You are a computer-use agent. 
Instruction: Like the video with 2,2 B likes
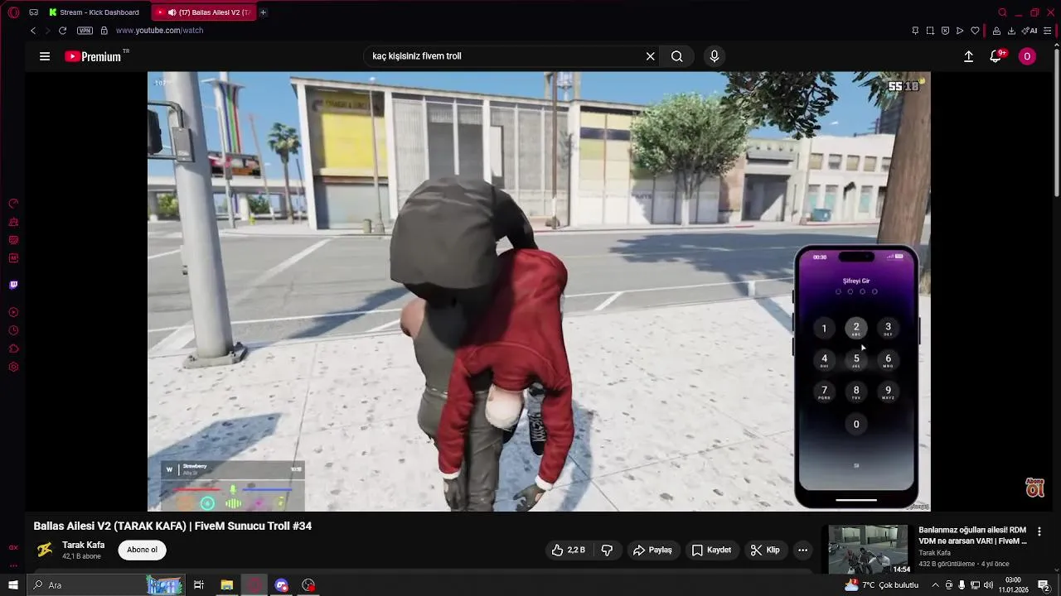[569, 550]
